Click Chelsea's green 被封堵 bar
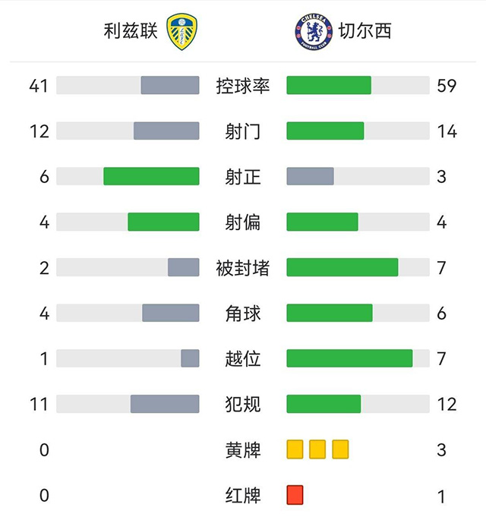The width and height of the screenshot is (486, 517). tap(342, 267)
